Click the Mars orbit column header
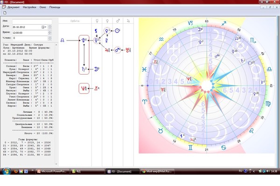The width and height of the screenshot is (280, 186). 118,21
